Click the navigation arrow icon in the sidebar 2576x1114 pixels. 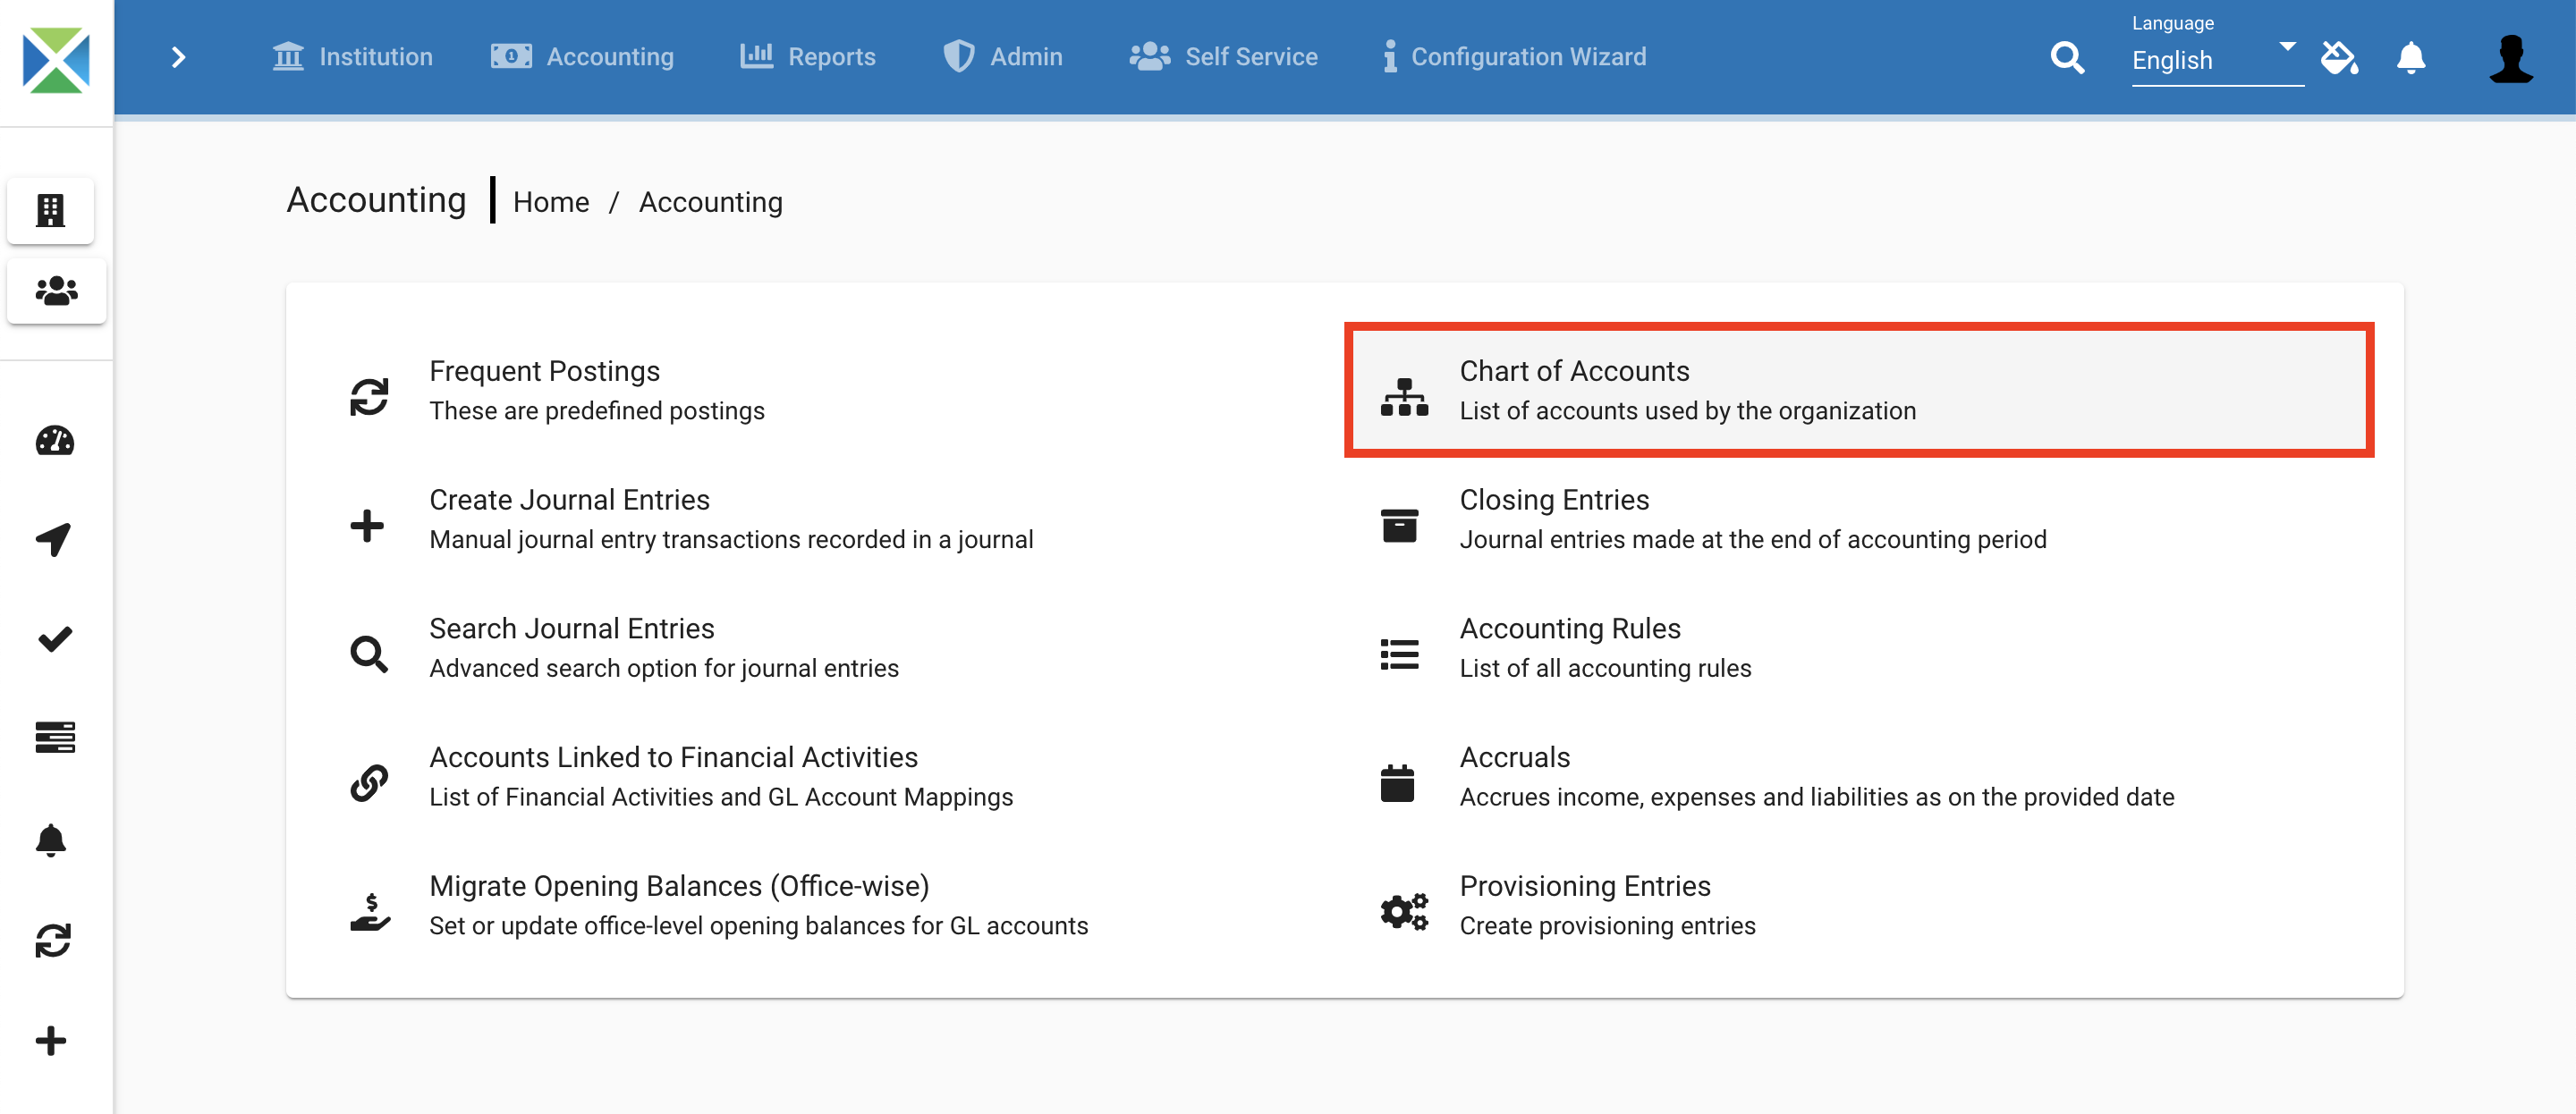pyautogui.click(x=54, y=540)
